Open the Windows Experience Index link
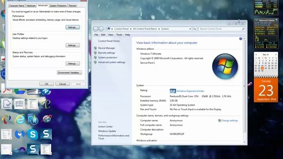This screenshot has height=159, width=283. tap(190, 91)
